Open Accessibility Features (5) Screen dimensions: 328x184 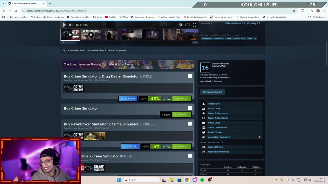(x=220, y=137)
